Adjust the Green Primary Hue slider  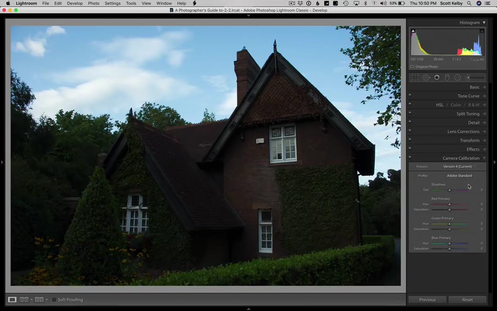(x=449, y=224)
